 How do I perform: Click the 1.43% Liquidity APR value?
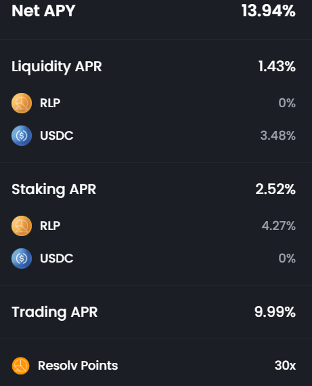pyautogui.click(x=277, y=66)
